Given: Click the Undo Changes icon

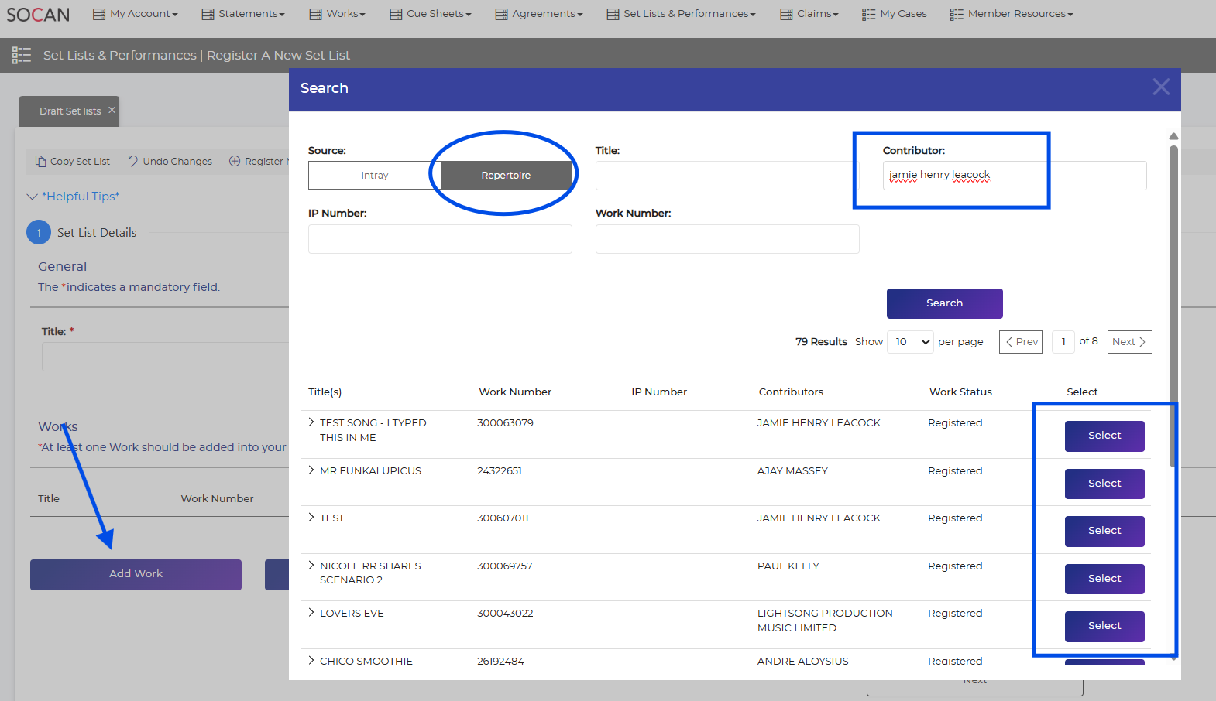Looking at the screenshot, I should tap(133, 161).
